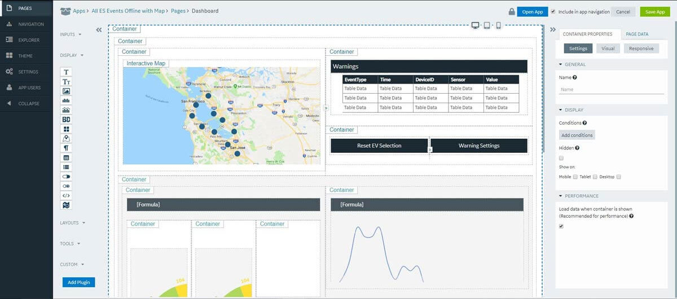Collapse the General properties section

(x=573, y=64)
